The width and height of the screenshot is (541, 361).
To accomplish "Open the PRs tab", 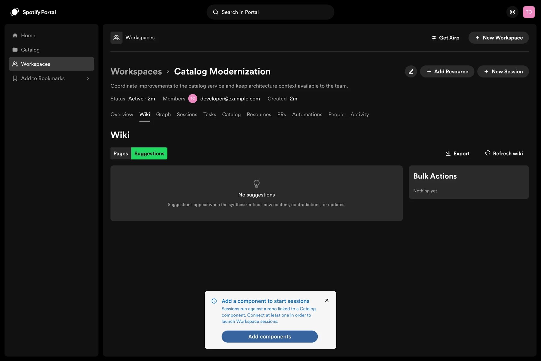I will coord(282,115).
